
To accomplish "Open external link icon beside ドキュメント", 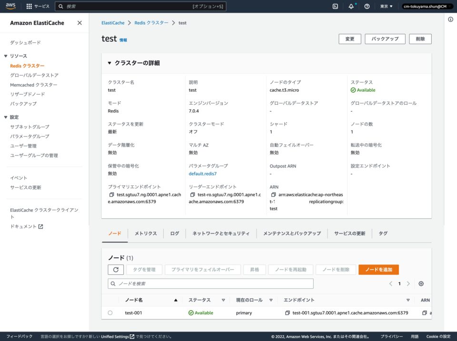I will click(x=40, y=226).
